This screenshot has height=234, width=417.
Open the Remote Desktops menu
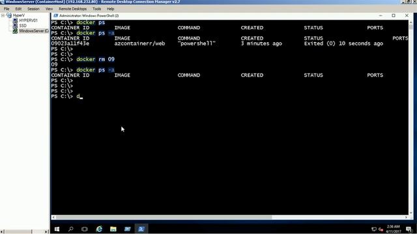point(72,8)
